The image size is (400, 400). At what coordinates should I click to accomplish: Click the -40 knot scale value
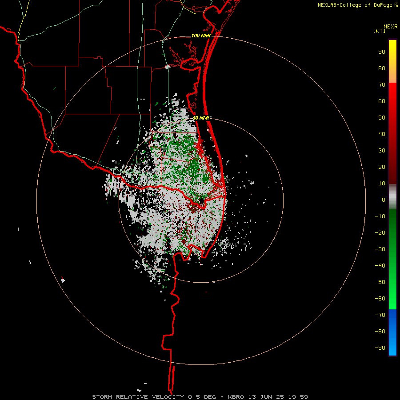tap(380, 266)
